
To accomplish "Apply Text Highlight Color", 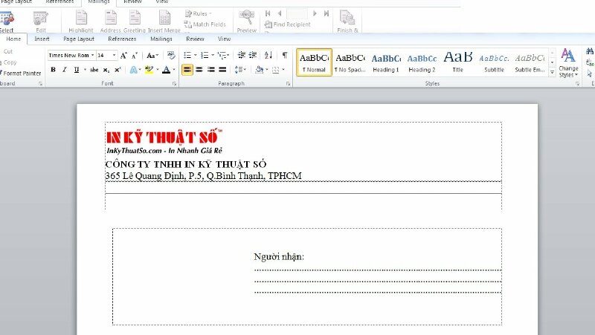I will [x=149, y=70].
